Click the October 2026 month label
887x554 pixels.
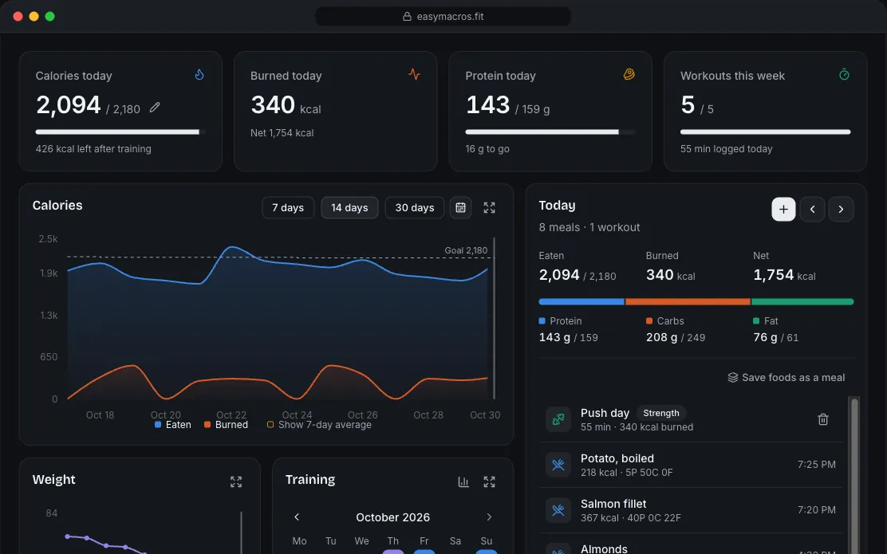pos(392,517)
